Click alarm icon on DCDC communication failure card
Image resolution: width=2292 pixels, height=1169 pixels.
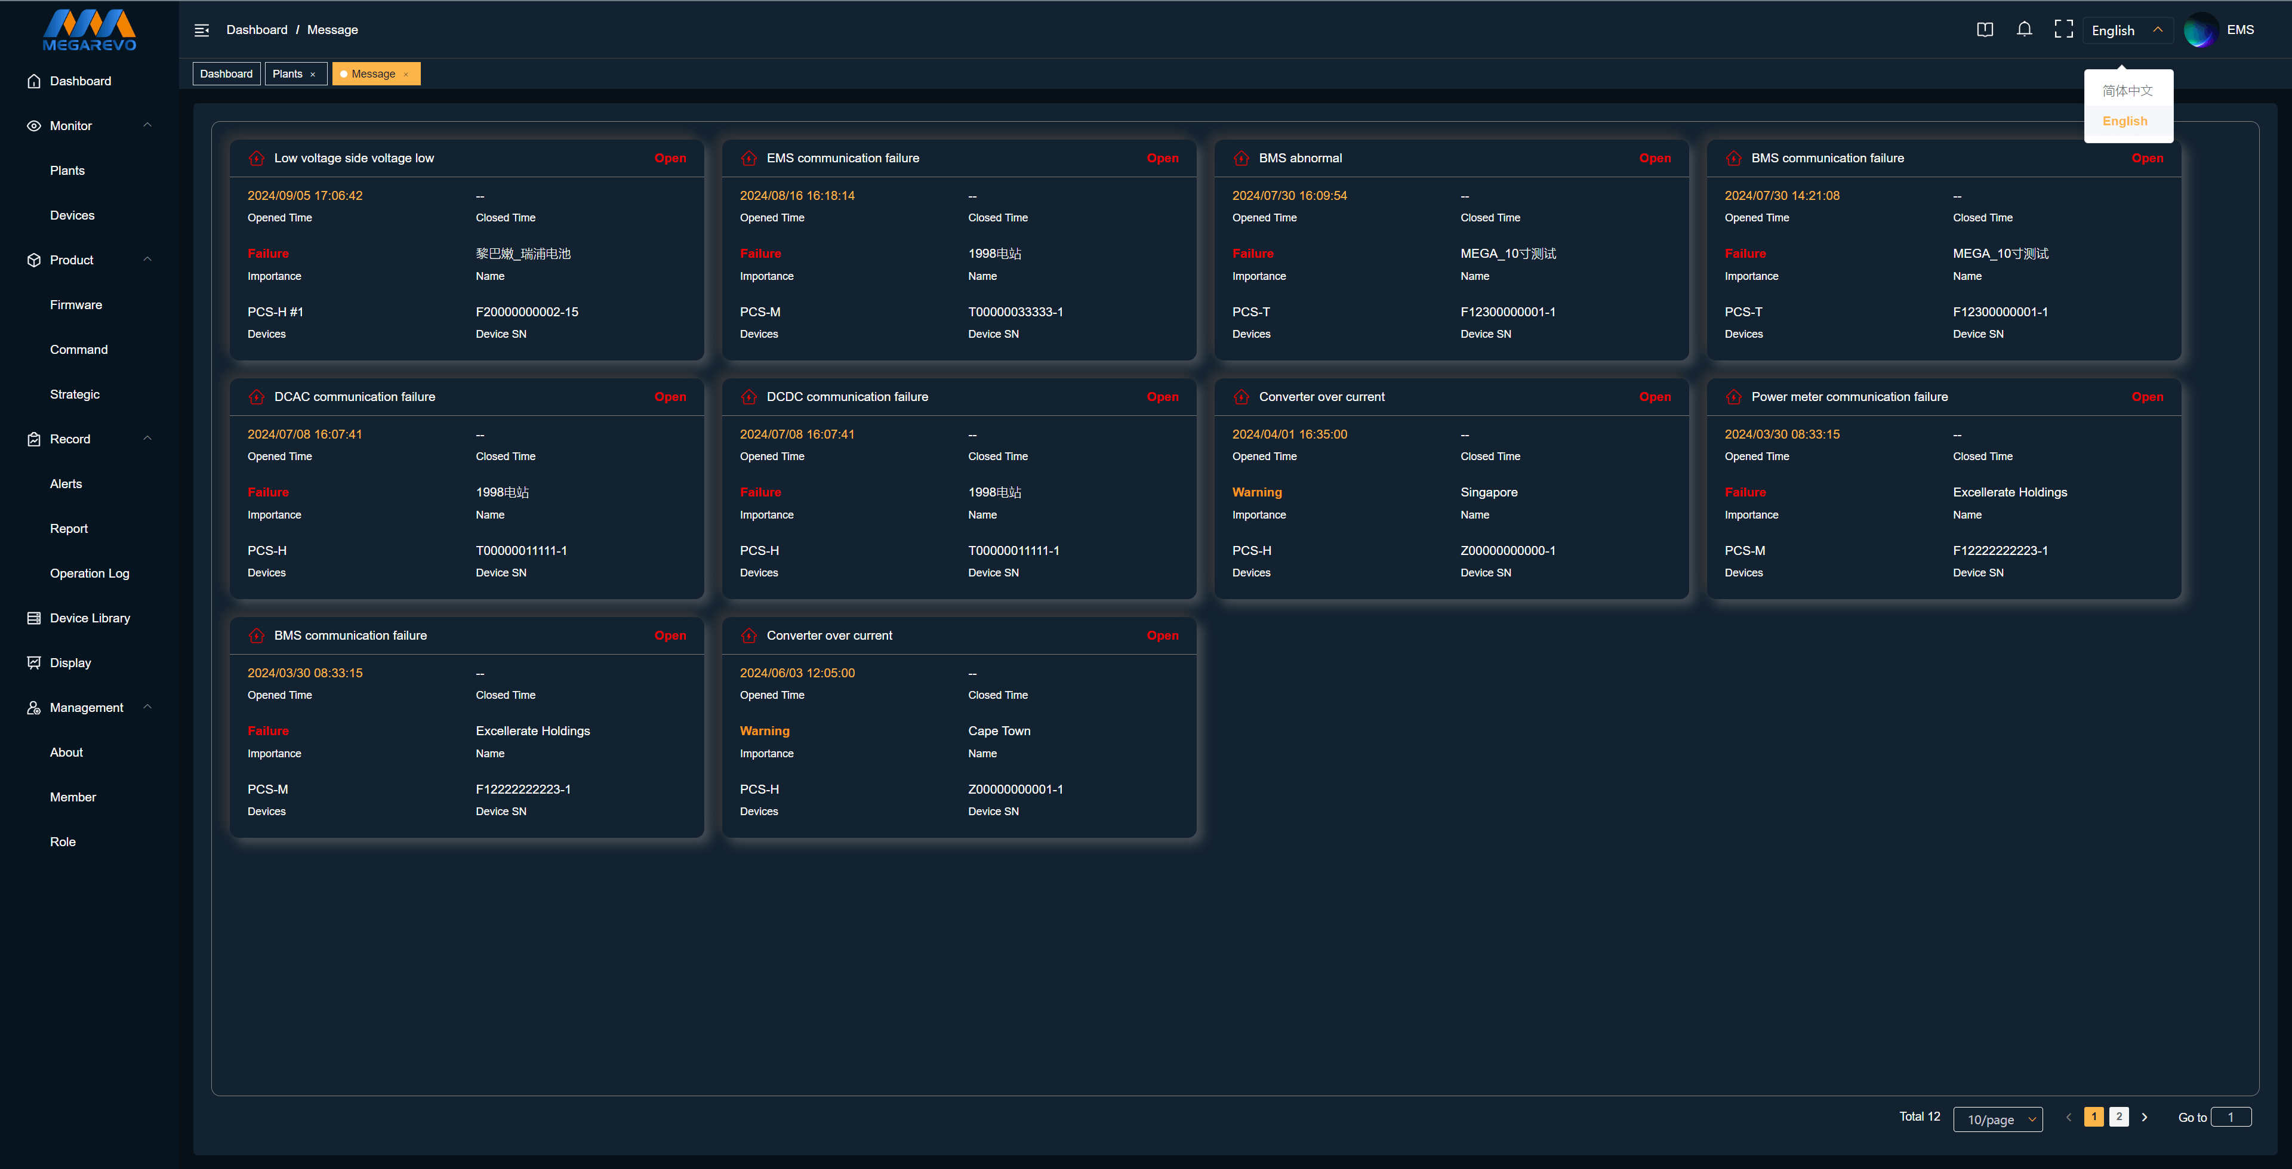click(x=749, y=397)
